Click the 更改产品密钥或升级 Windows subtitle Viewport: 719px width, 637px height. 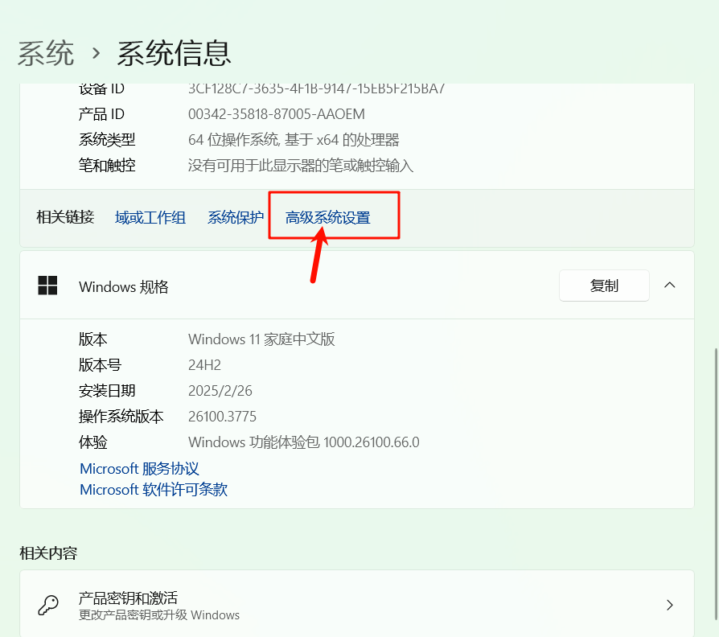click(159, 615)
